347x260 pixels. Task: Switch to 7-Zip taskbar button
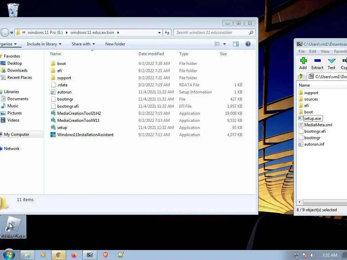pos(89,255)
